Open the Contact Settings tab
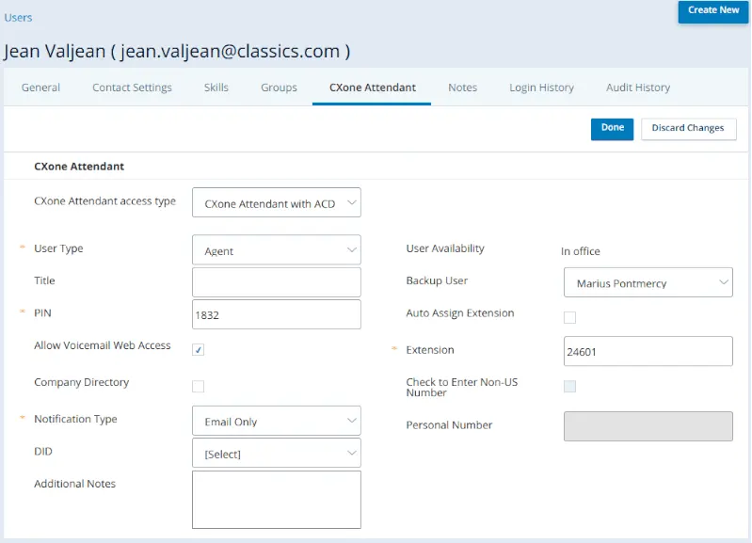Viewport: 752px width, 543px height. pyautogui.click(x=132, y=88)
